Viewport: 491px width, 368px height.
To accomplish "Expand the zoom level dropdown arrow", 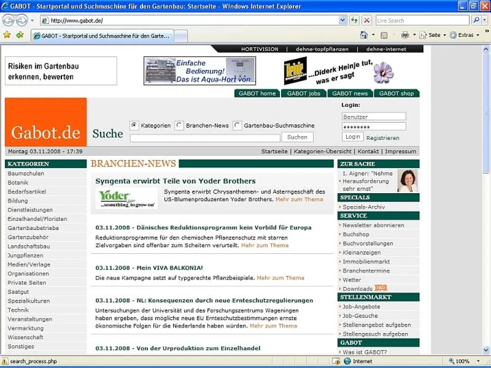I will click(478, 361).
